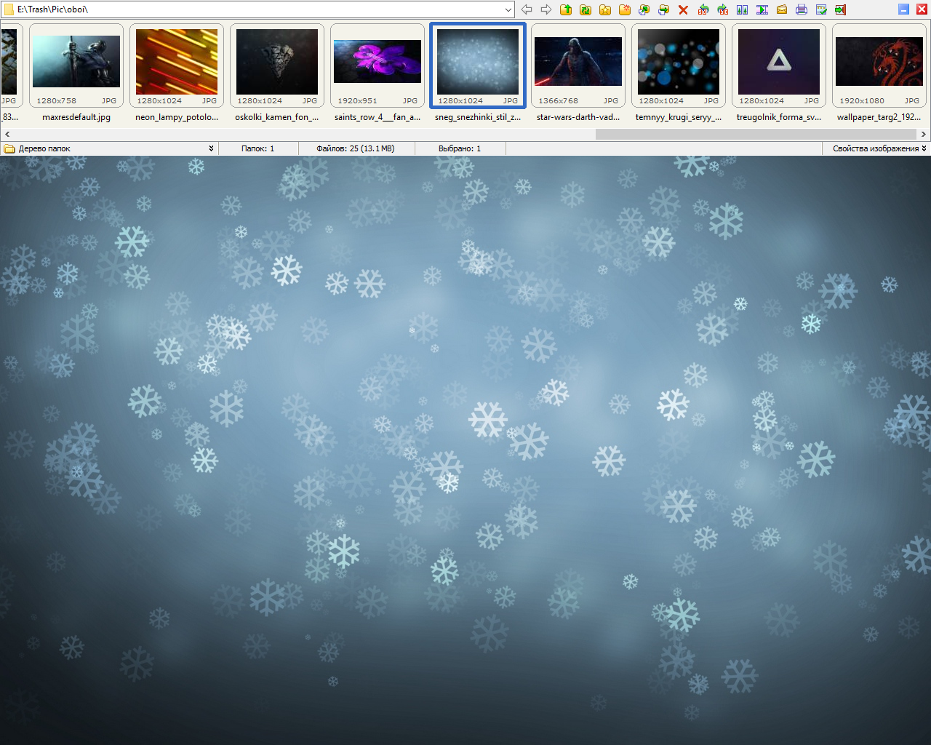Viewport: 931px width, 745px height.
Task: Copy selected image to folder
Action: tap(644, 9)
